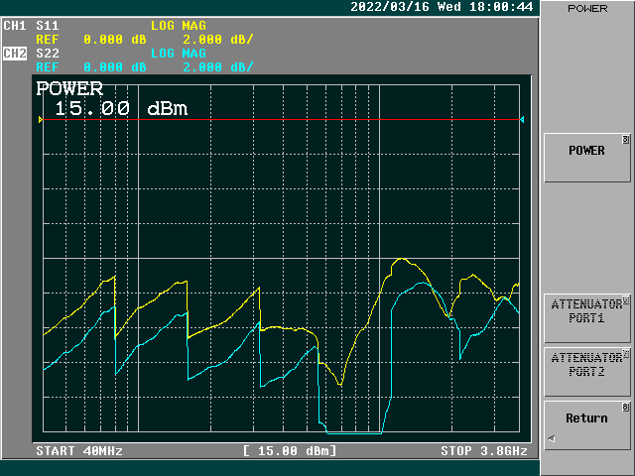635x476 pixels.
Task: Click the bracketed 15.00 dBm status readout
Action: [x=290, y=451]
